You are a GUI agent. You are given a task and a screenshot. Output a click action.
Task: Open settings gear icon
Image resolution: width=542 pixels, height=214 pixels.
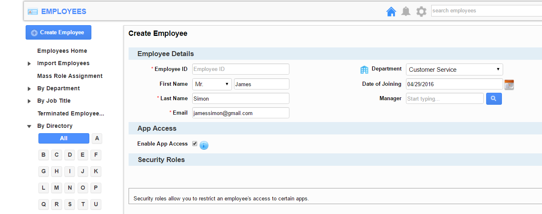[x=421, y=12]
